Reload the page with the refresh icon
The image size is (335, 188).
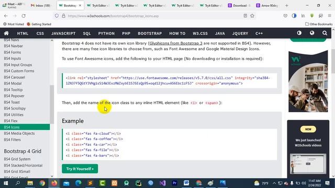[x=24, y=16]
